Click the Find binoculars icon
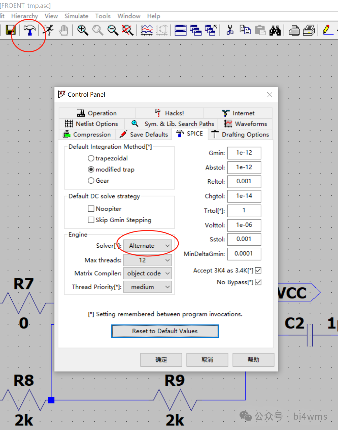 coord(275,30)
